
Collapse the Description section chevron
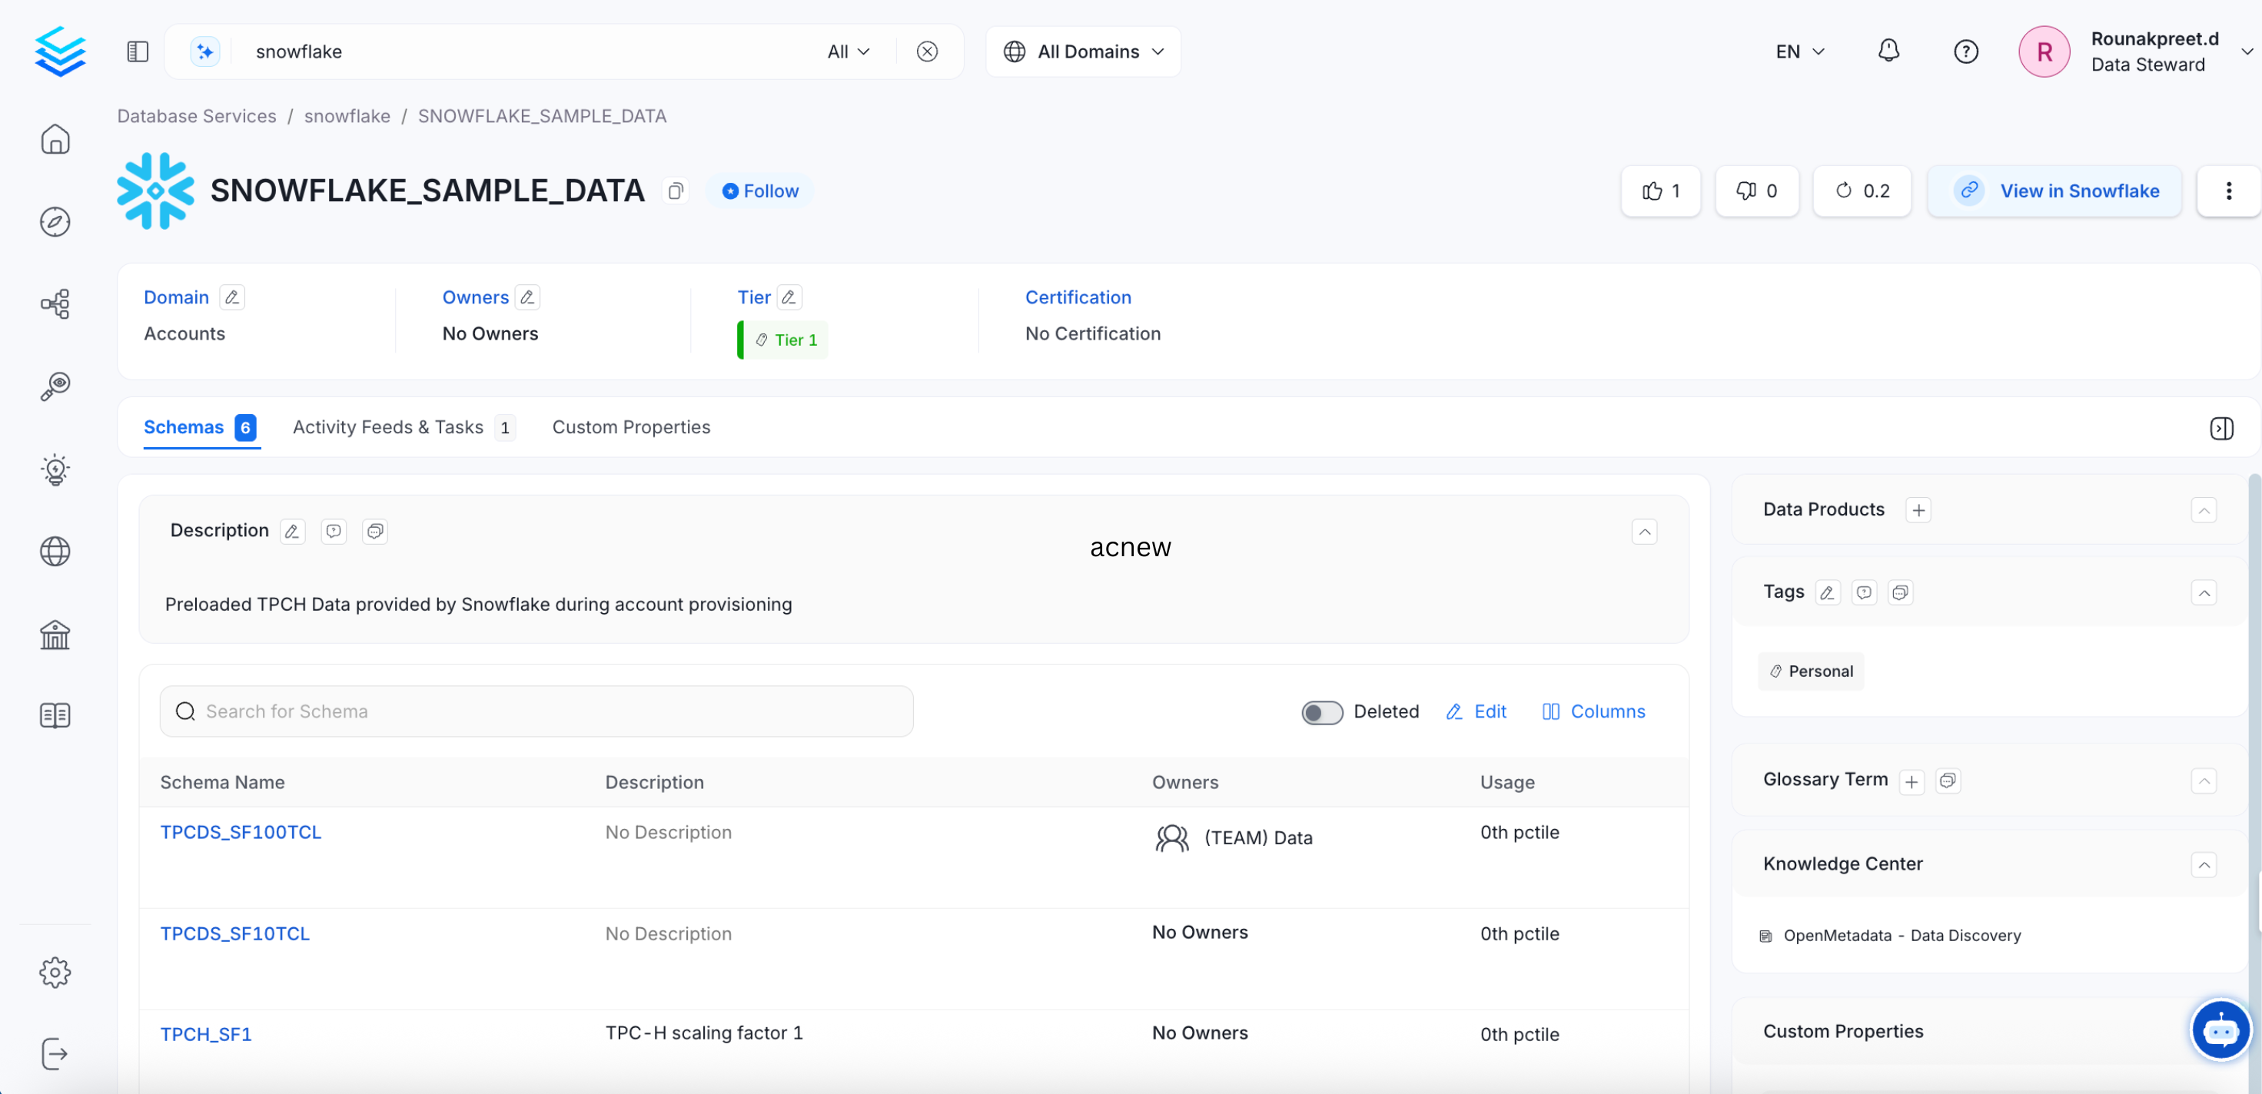pos(1644,531)
